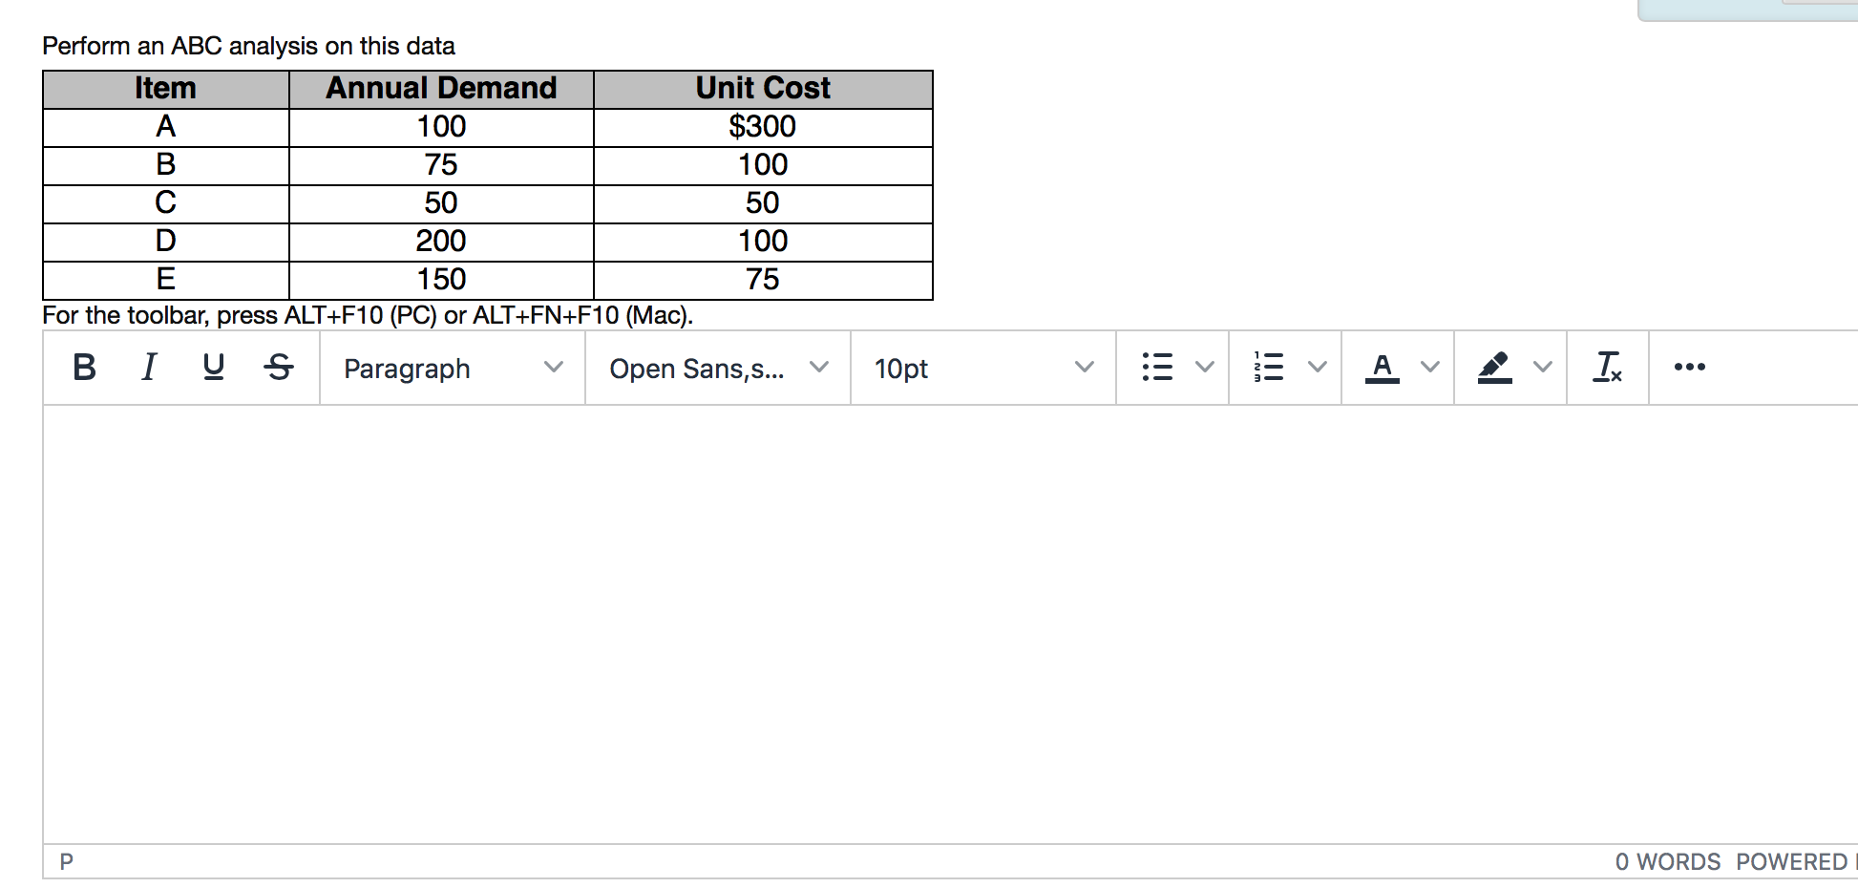Insert a bulleted list

pos(1157,367)
